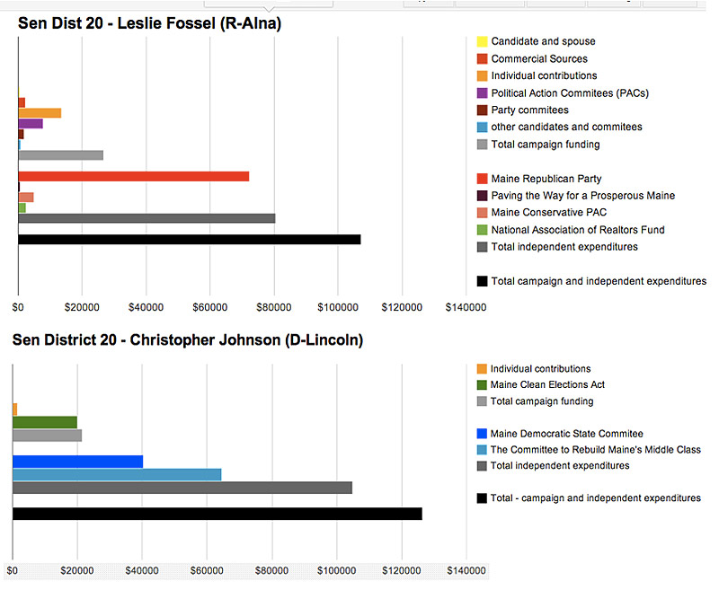Click the Commercial Sources legend swatch
This screenshot has width=719, height=590.
tap(482, 58)
